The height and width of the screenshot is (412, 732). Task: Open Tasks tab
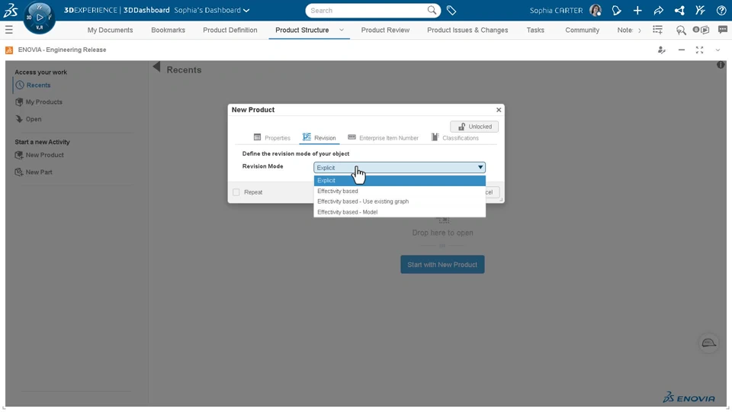coord(535,30)
